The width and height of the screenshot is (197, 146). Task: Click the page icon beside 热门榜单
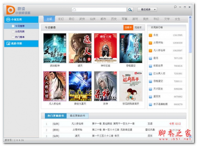13,37
